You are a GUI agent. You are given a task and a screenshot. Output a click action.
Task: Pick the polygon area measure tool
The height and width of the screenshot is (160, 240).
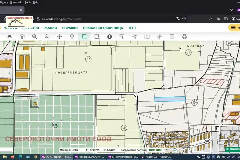point(134,37)
